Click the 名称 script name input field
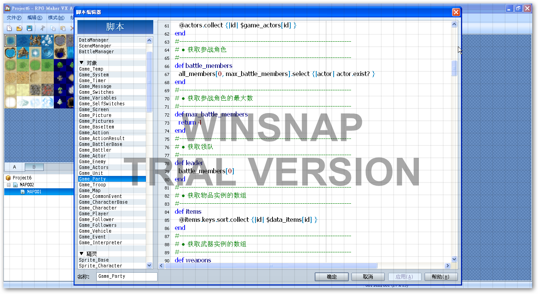The height and width of the screenshot is (294, 538). coord(127,277)
